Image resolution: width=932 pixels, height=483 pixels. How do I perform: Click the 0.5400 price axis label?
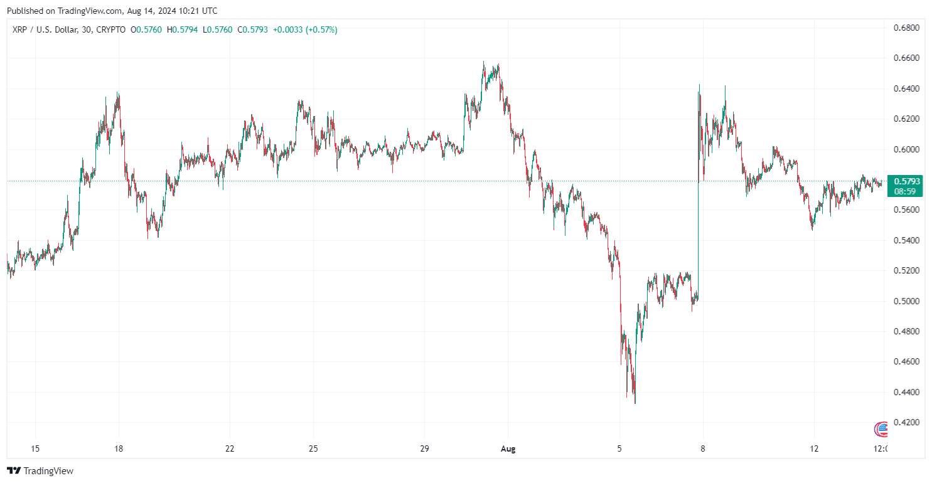(907, 241)
